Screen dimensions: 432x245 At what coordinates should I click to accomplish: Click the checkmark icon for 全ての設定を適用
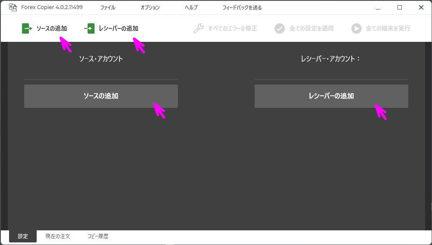point(280,28)
